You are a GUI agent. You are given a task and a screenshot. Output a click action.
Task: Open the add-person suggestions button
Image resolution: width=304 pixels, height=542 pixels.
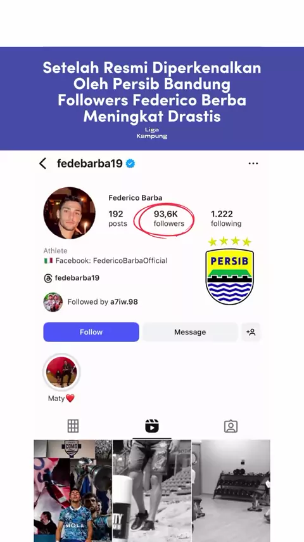click(x=251, y=332)
